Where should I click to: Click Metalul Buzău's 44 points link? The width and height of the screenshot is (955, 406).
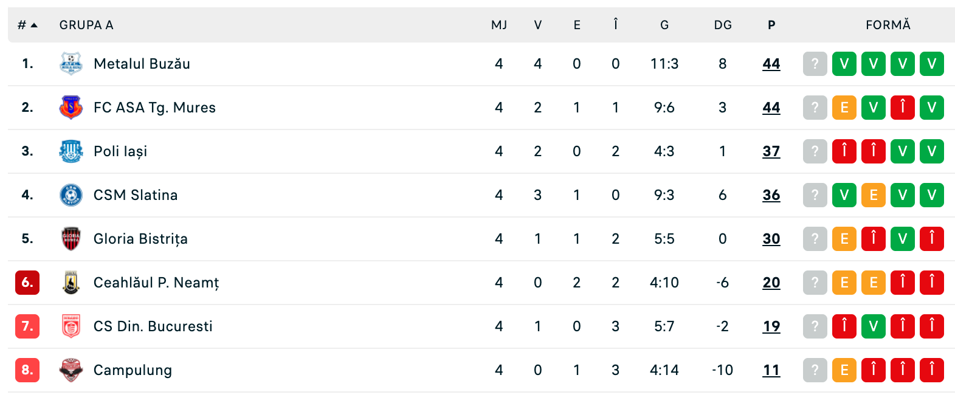pyautogui.click(x=771, y=64)
